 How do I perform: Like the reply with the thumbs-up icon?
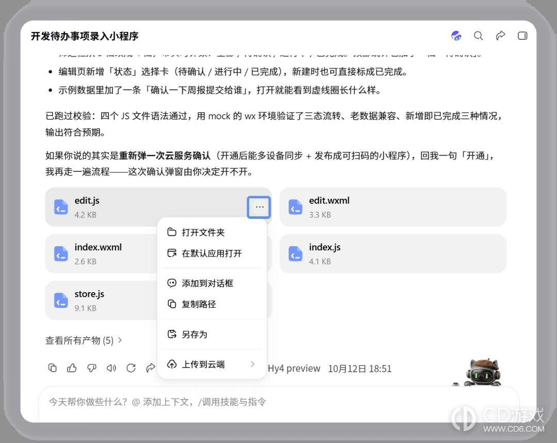[72, 368]
